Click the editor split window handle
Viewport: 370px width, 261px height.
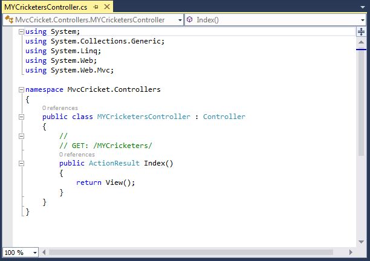click(362, 31)
